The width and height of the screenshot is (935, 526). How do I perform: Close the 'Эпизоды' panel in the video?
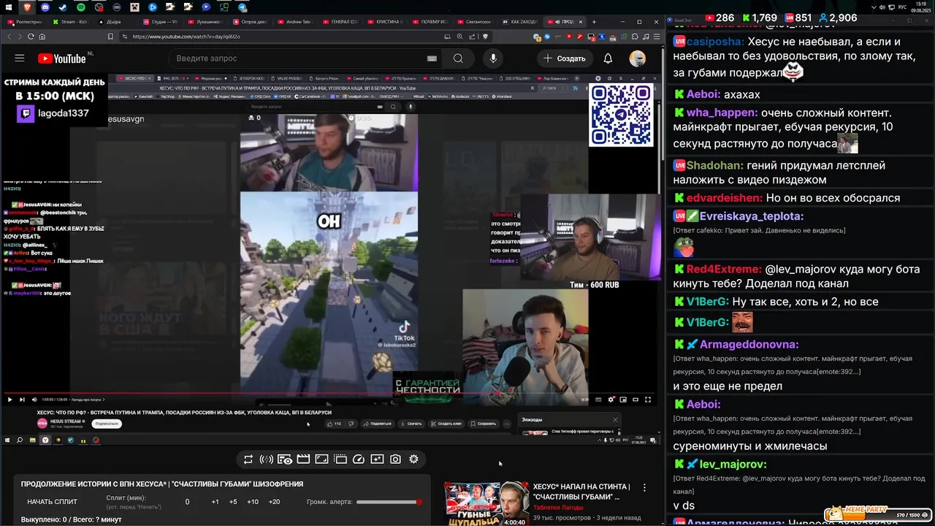(615, 419)
